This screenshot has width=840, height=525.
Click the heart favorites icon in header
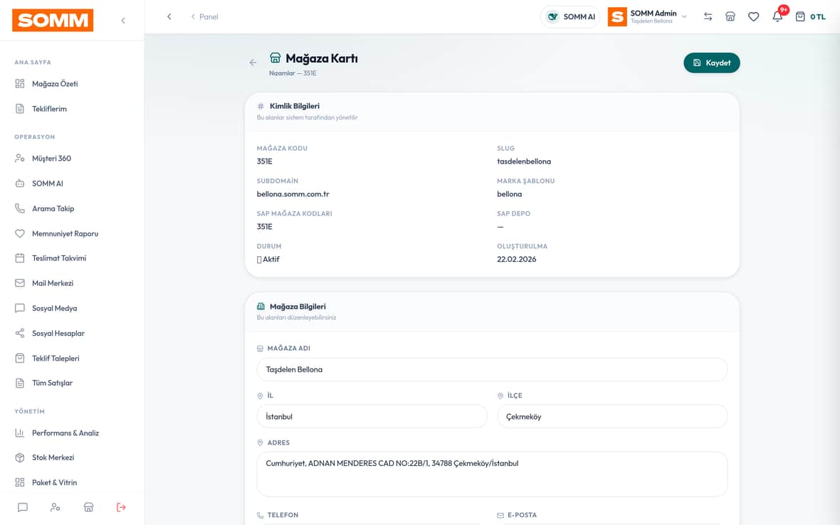click(753, 16)
